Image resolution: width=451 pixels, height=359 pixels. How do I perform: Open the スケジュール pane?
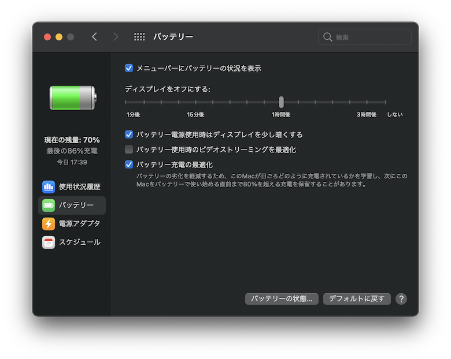pos(72,242)
